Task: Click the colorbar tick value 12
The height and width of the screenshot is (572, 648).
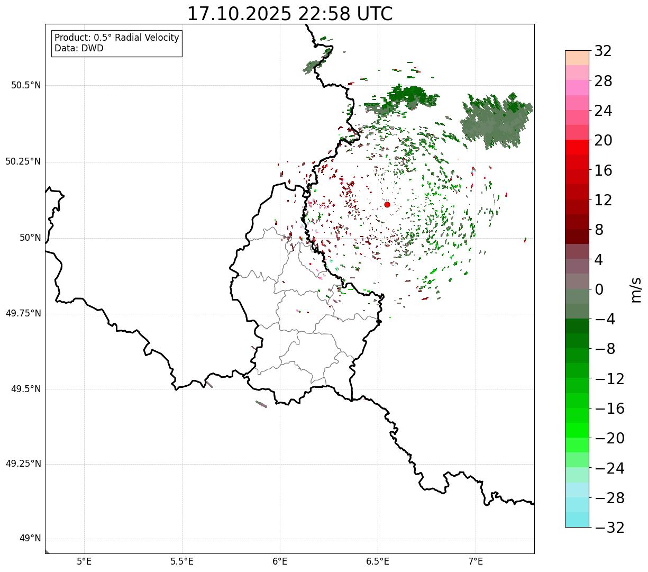Action: click(603, 200)
